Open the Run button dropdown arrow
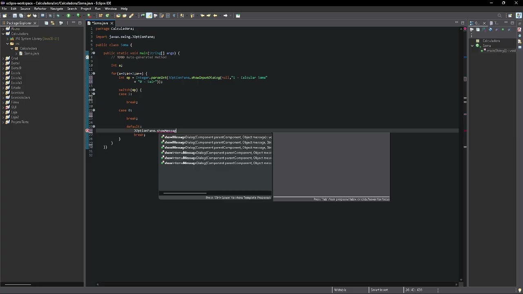The image size is (523, 294). 73,16
